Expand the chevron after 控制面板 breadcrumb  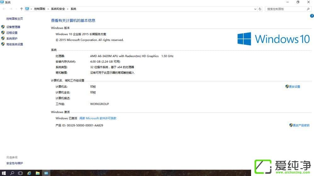click(x=48, y=9)
